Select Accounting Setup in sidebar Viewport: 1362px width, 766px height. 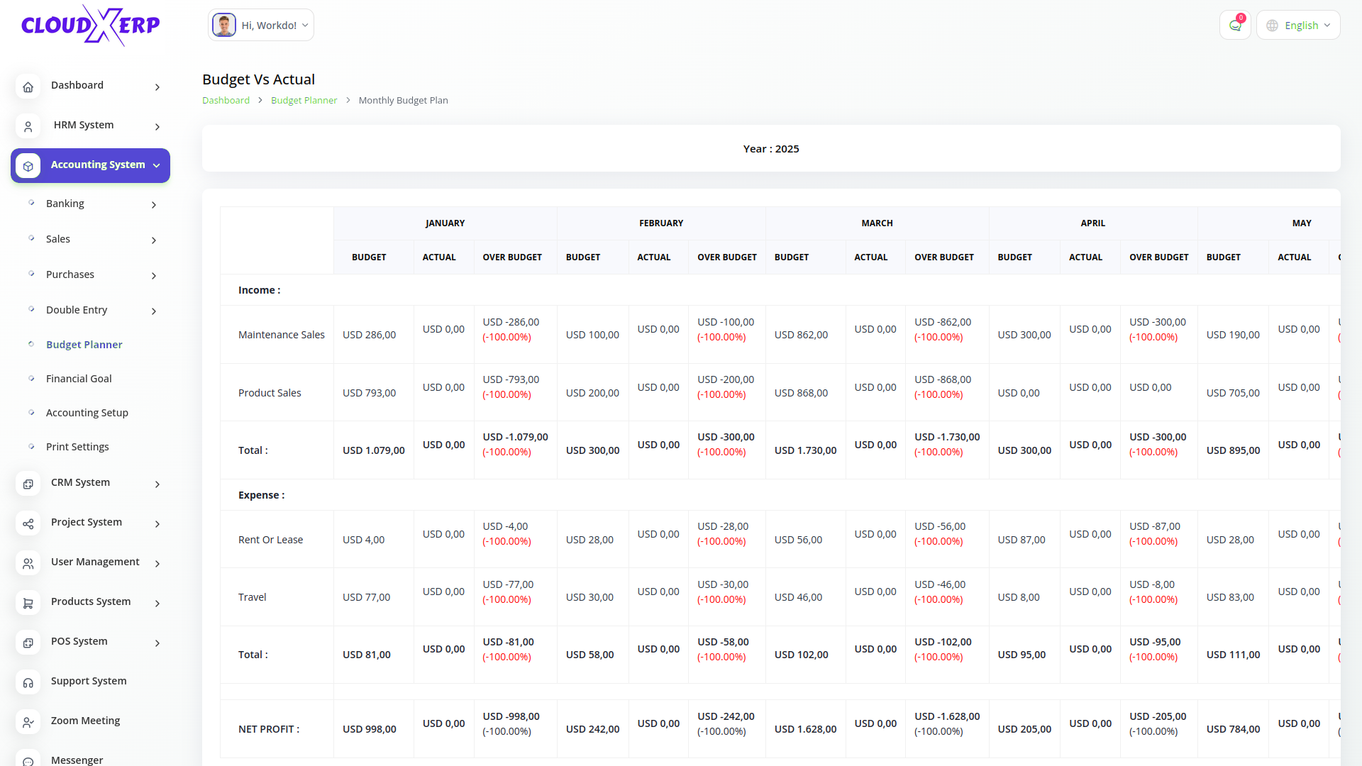pyautogui.click(x=87, y=413)
